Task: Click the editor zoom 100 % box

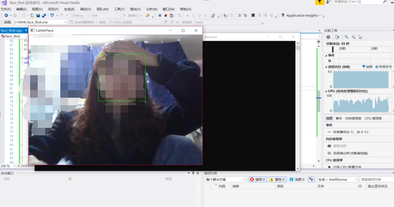Action: 8,166
